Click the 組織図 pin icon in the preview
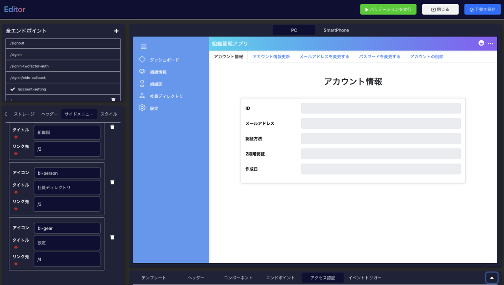 (x=142, y=84)
